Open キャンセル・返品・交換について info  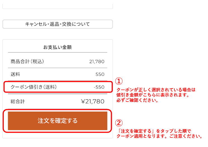57,24
